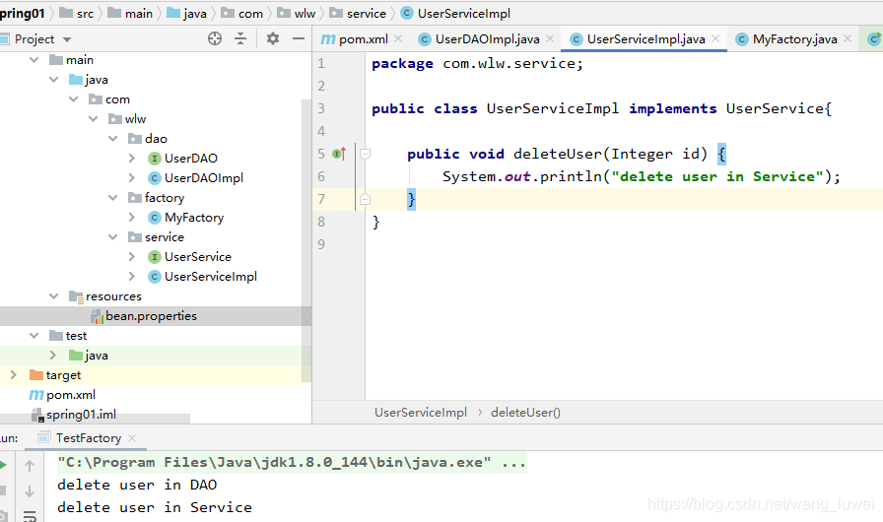Close the pom.xml tab
Viewport: 883px width, 522px height.
(x=398, y=38)
